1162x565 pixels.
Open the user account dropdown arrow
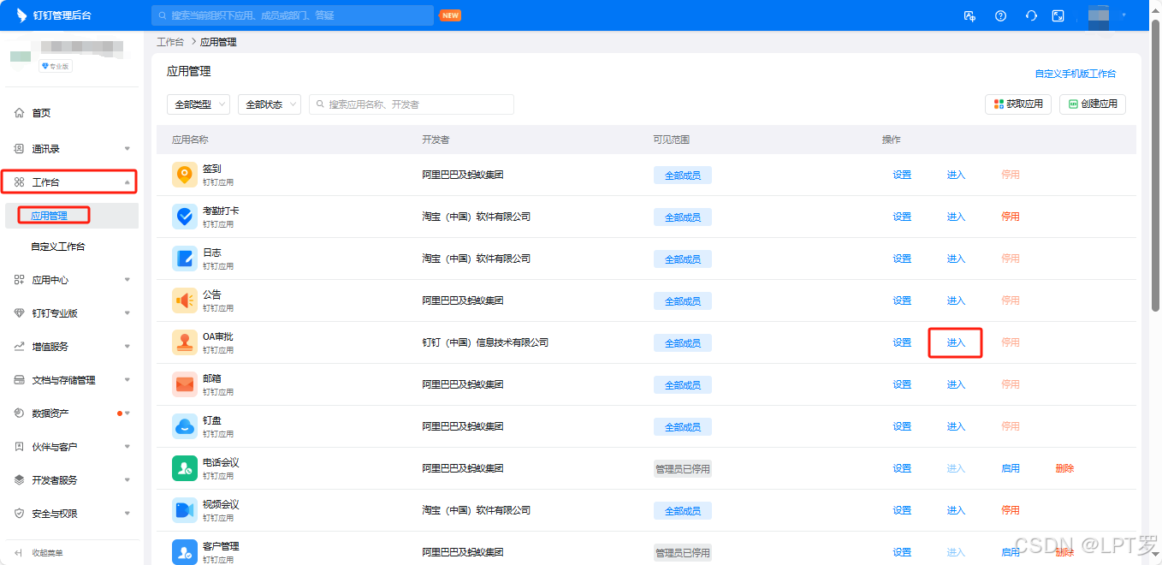pos(1123,15)
